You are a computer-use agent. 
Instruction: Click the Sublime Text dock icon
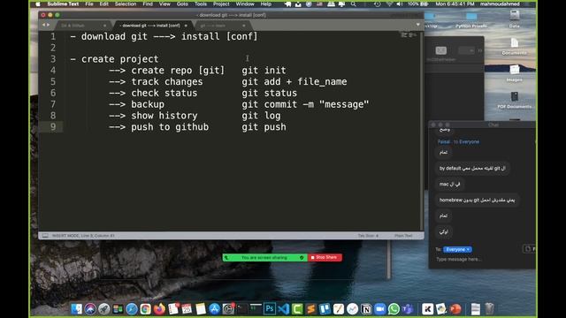(x=310, y=309)
